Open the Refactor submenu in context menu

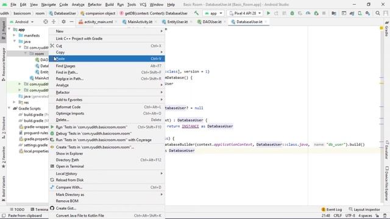click(x=107, y=92)
